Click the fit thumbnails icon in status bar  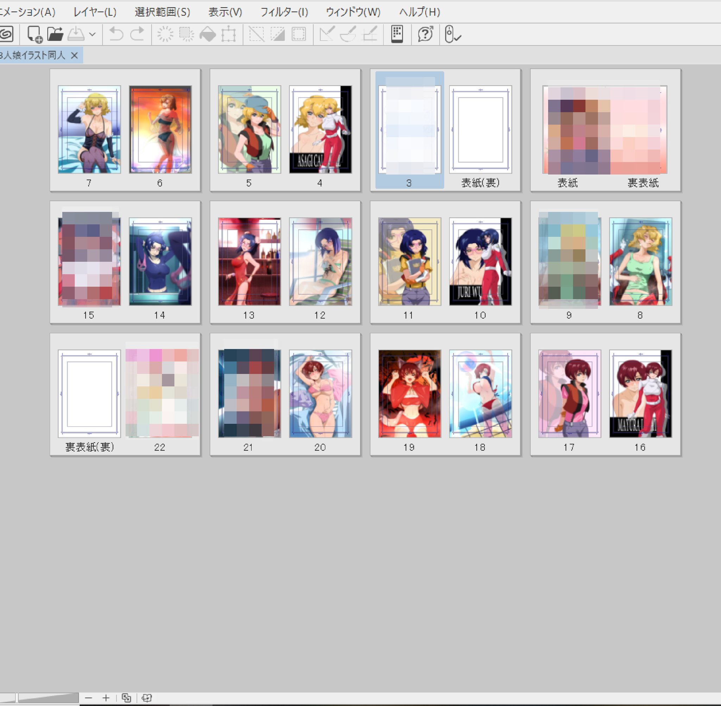pyautogui.click(x=126, y=698)
